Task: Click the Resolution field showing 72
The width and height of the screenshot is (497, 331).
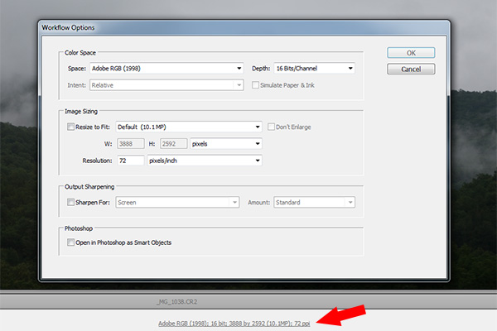Action: click(x=131, y=161)
